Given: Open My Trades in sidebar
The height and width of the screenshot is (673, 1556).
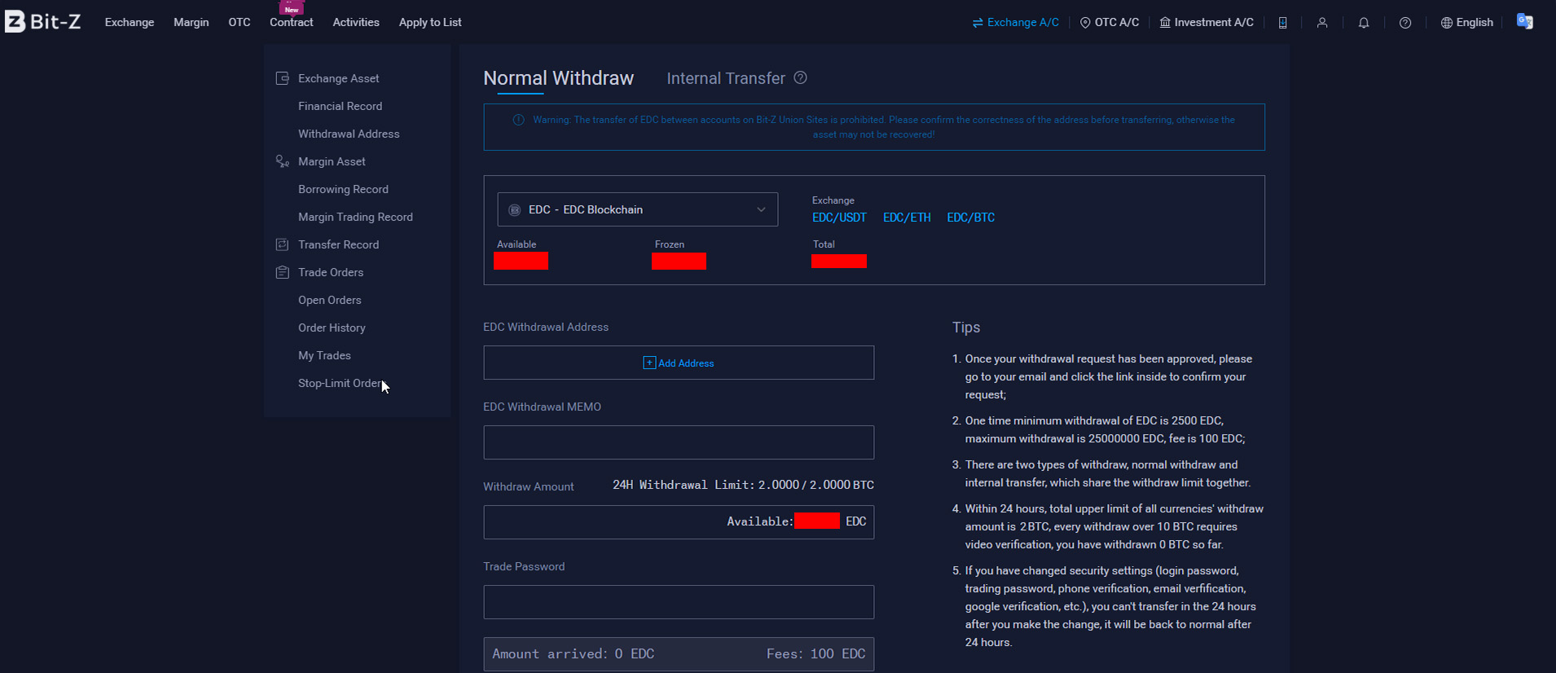Looking at the screenshot, I should pyautogui.click(x=324, y=355).
